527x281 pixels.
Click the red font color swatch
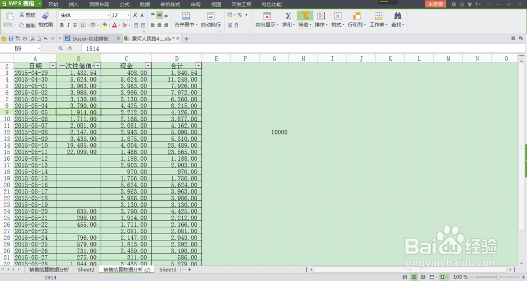tap(114, 25)
